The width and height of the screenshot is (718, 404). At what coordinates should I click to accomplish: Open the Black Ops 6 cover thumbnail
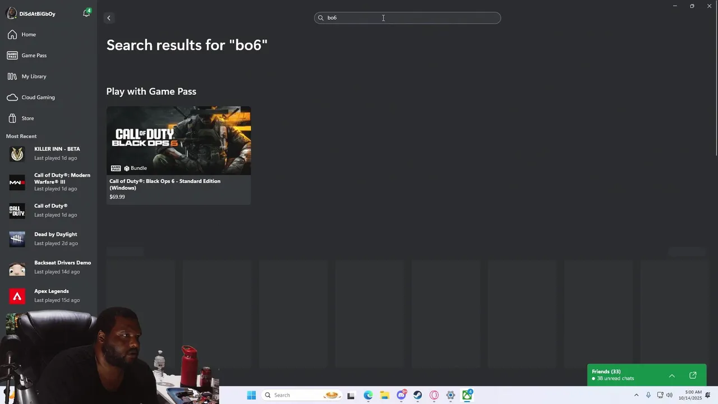[178, 140]
